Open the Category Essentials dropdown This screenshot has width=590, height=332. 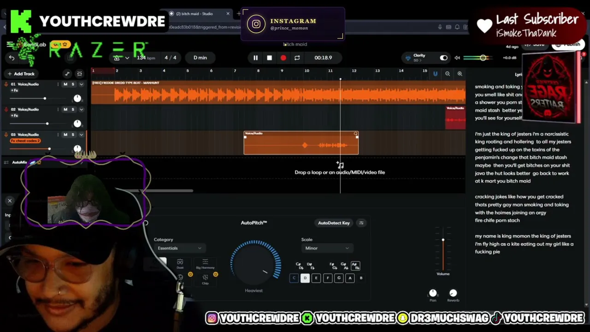(179, 248)
